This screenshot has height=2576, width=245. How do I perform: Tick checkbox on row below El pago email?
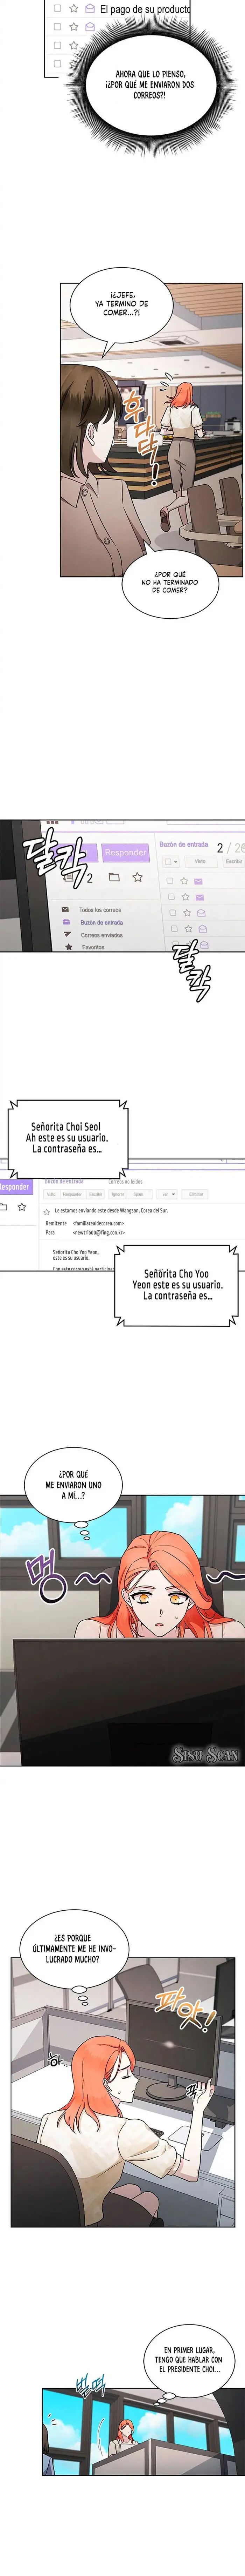pyautogui.click(x=58, y=27)
